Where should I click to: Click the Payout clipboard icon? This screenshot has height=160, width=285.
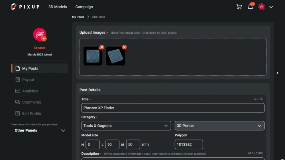pos(17,79)
